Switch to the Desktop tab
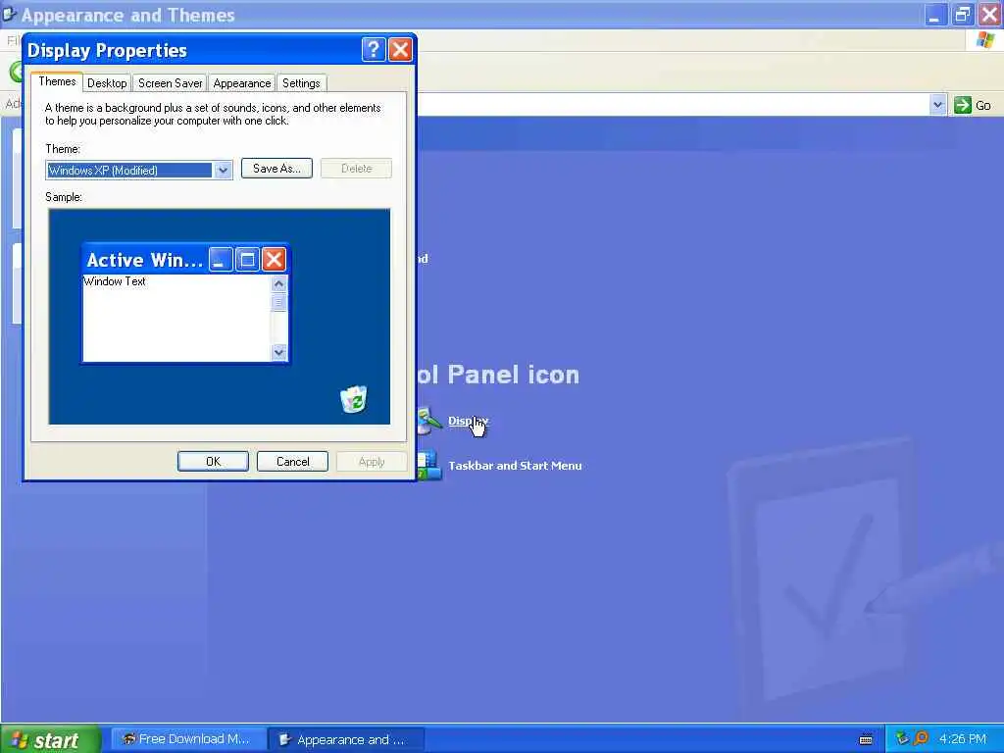Image resolution: width=1004 pixels, height=753 pixels. click(x=107, y=83)
